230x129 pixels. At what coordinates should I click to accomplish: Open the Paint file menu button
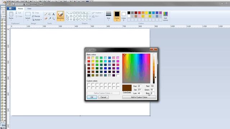(x=11, y=9)
